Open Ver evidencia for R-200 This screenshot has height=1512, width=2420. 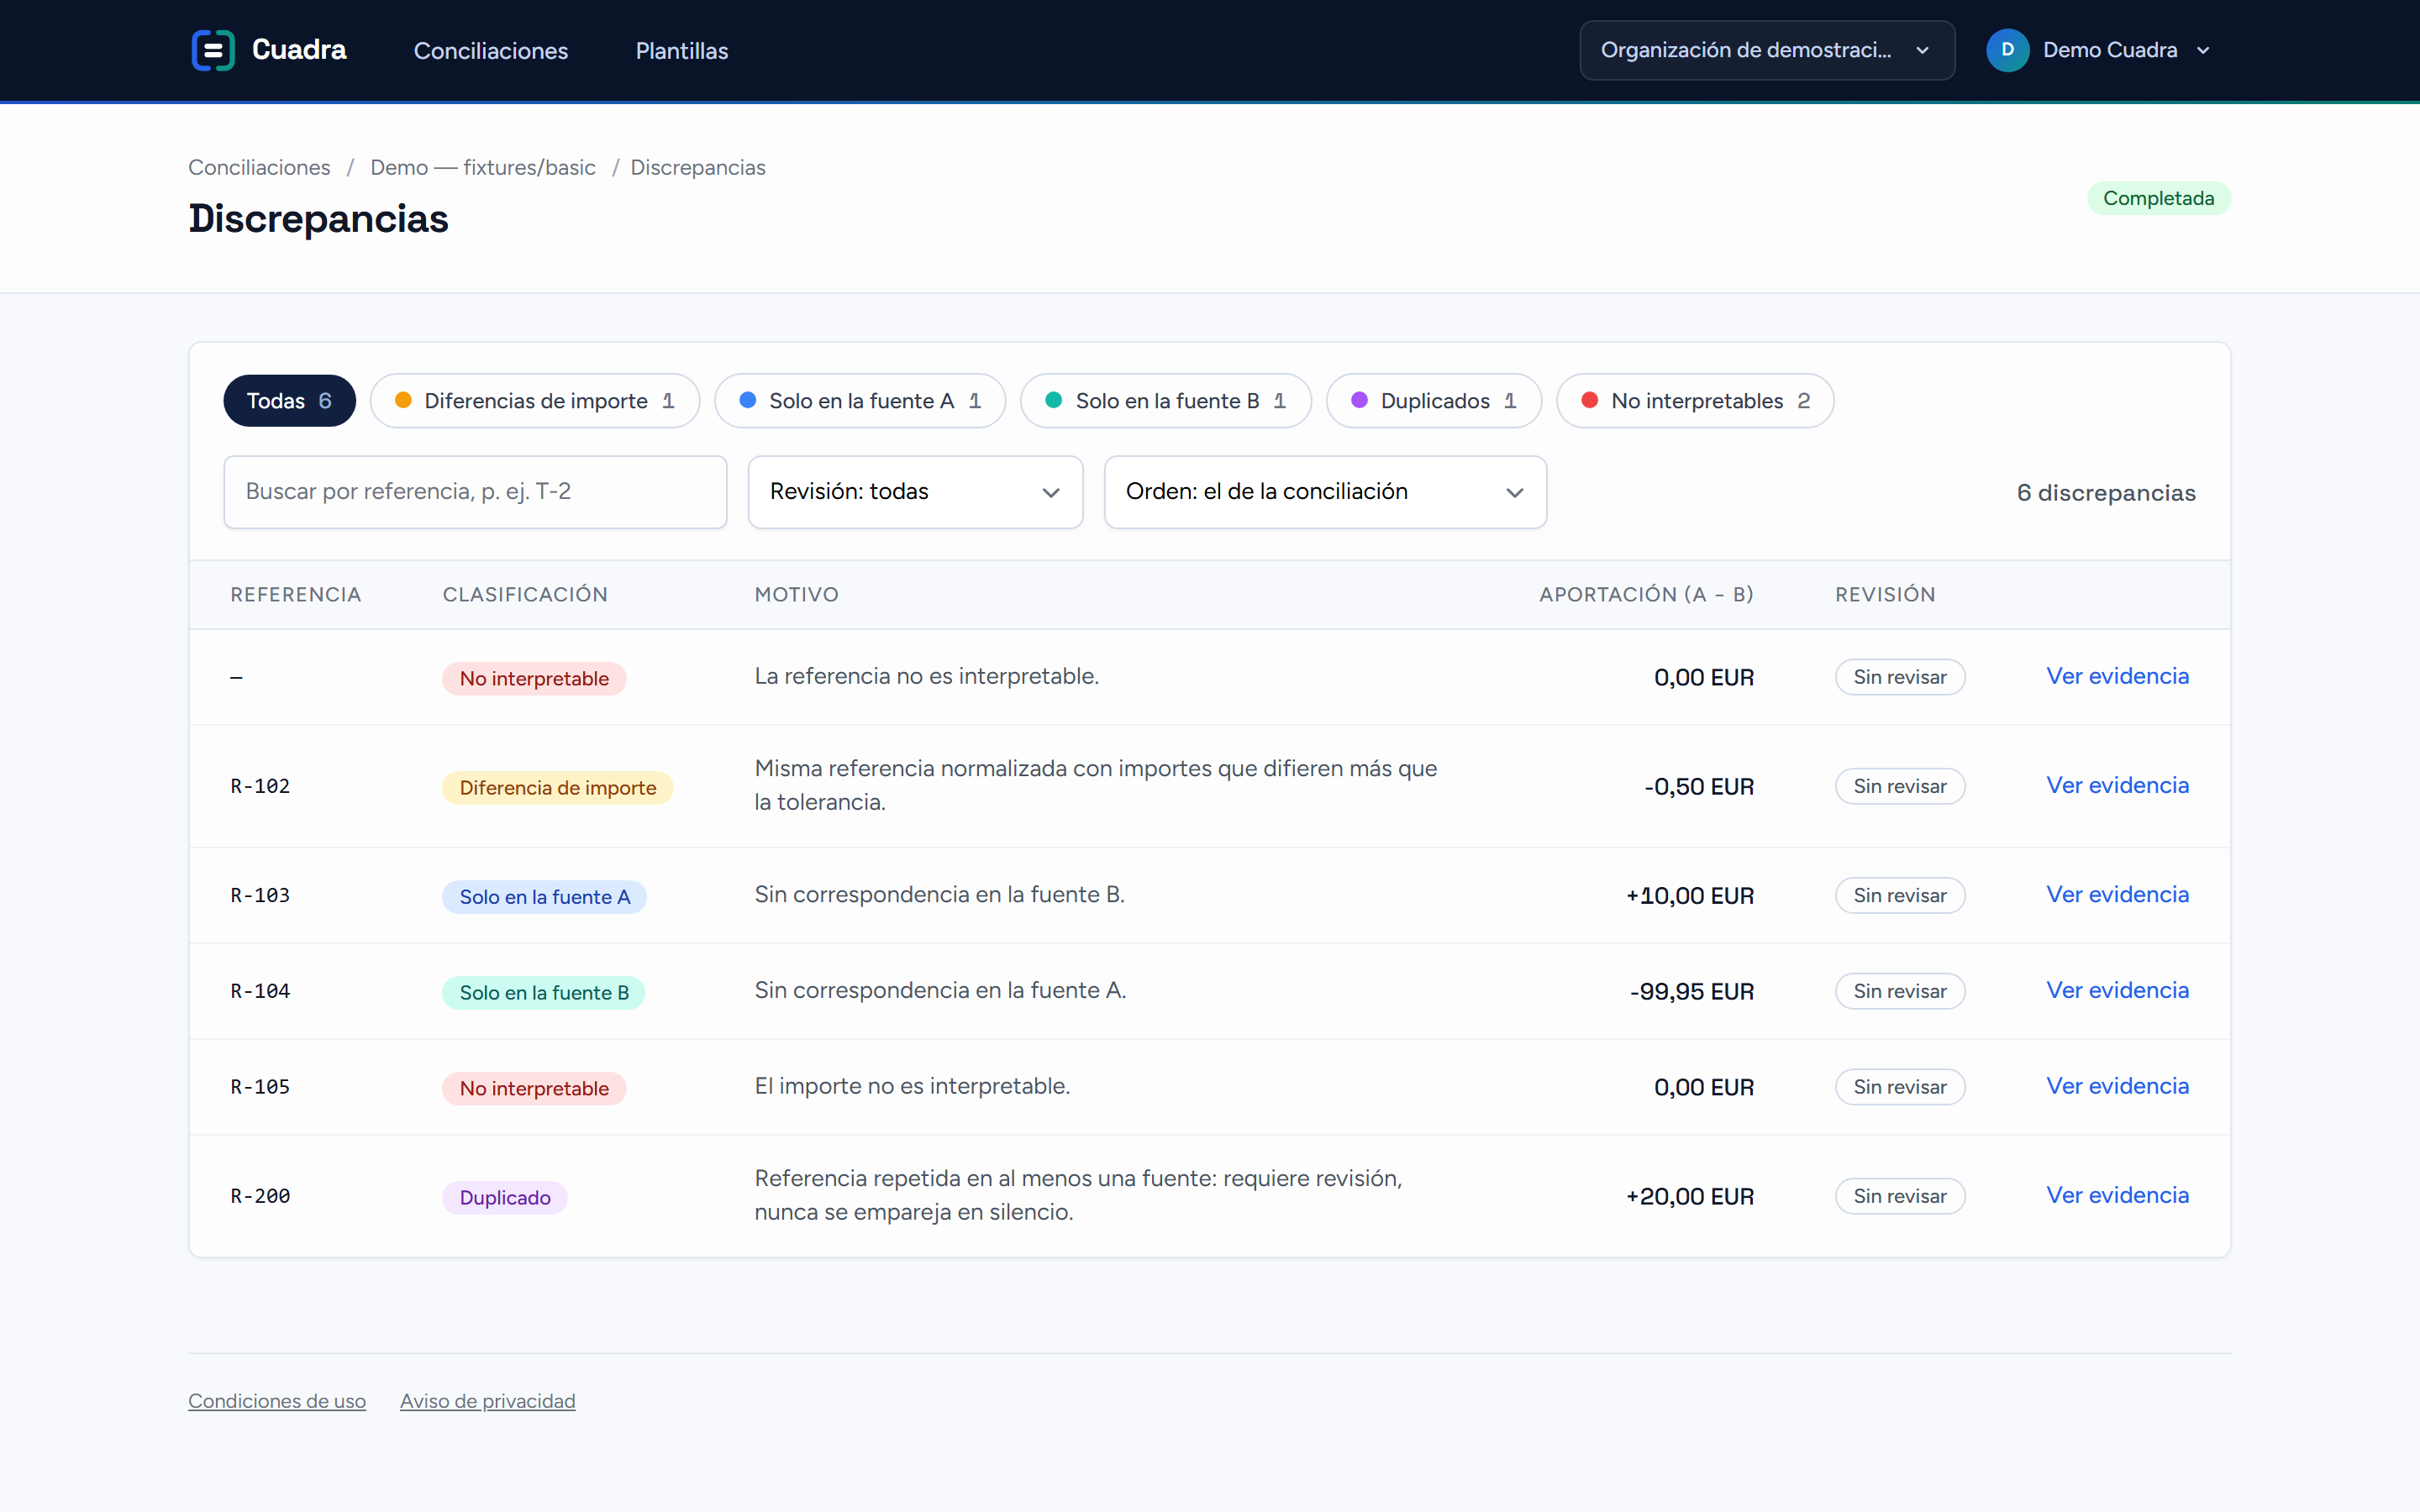[2117, 1196]
